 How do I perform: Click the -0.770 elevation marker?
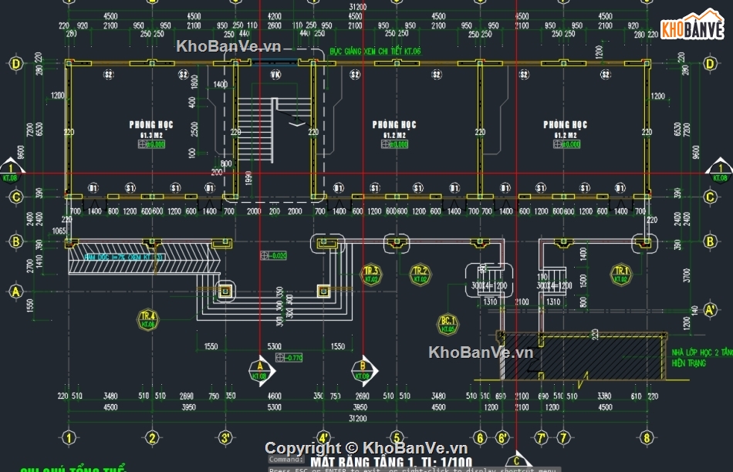pyautogui.click(x=289, y=358)
